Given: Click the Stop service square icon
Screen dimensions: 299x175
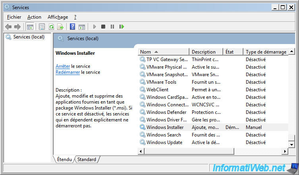Looking at the screenshot, I should [103, 27].
